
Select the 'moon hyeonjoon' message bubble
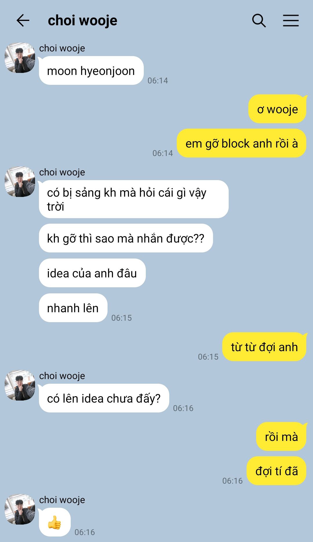click(x=91, y=71)
